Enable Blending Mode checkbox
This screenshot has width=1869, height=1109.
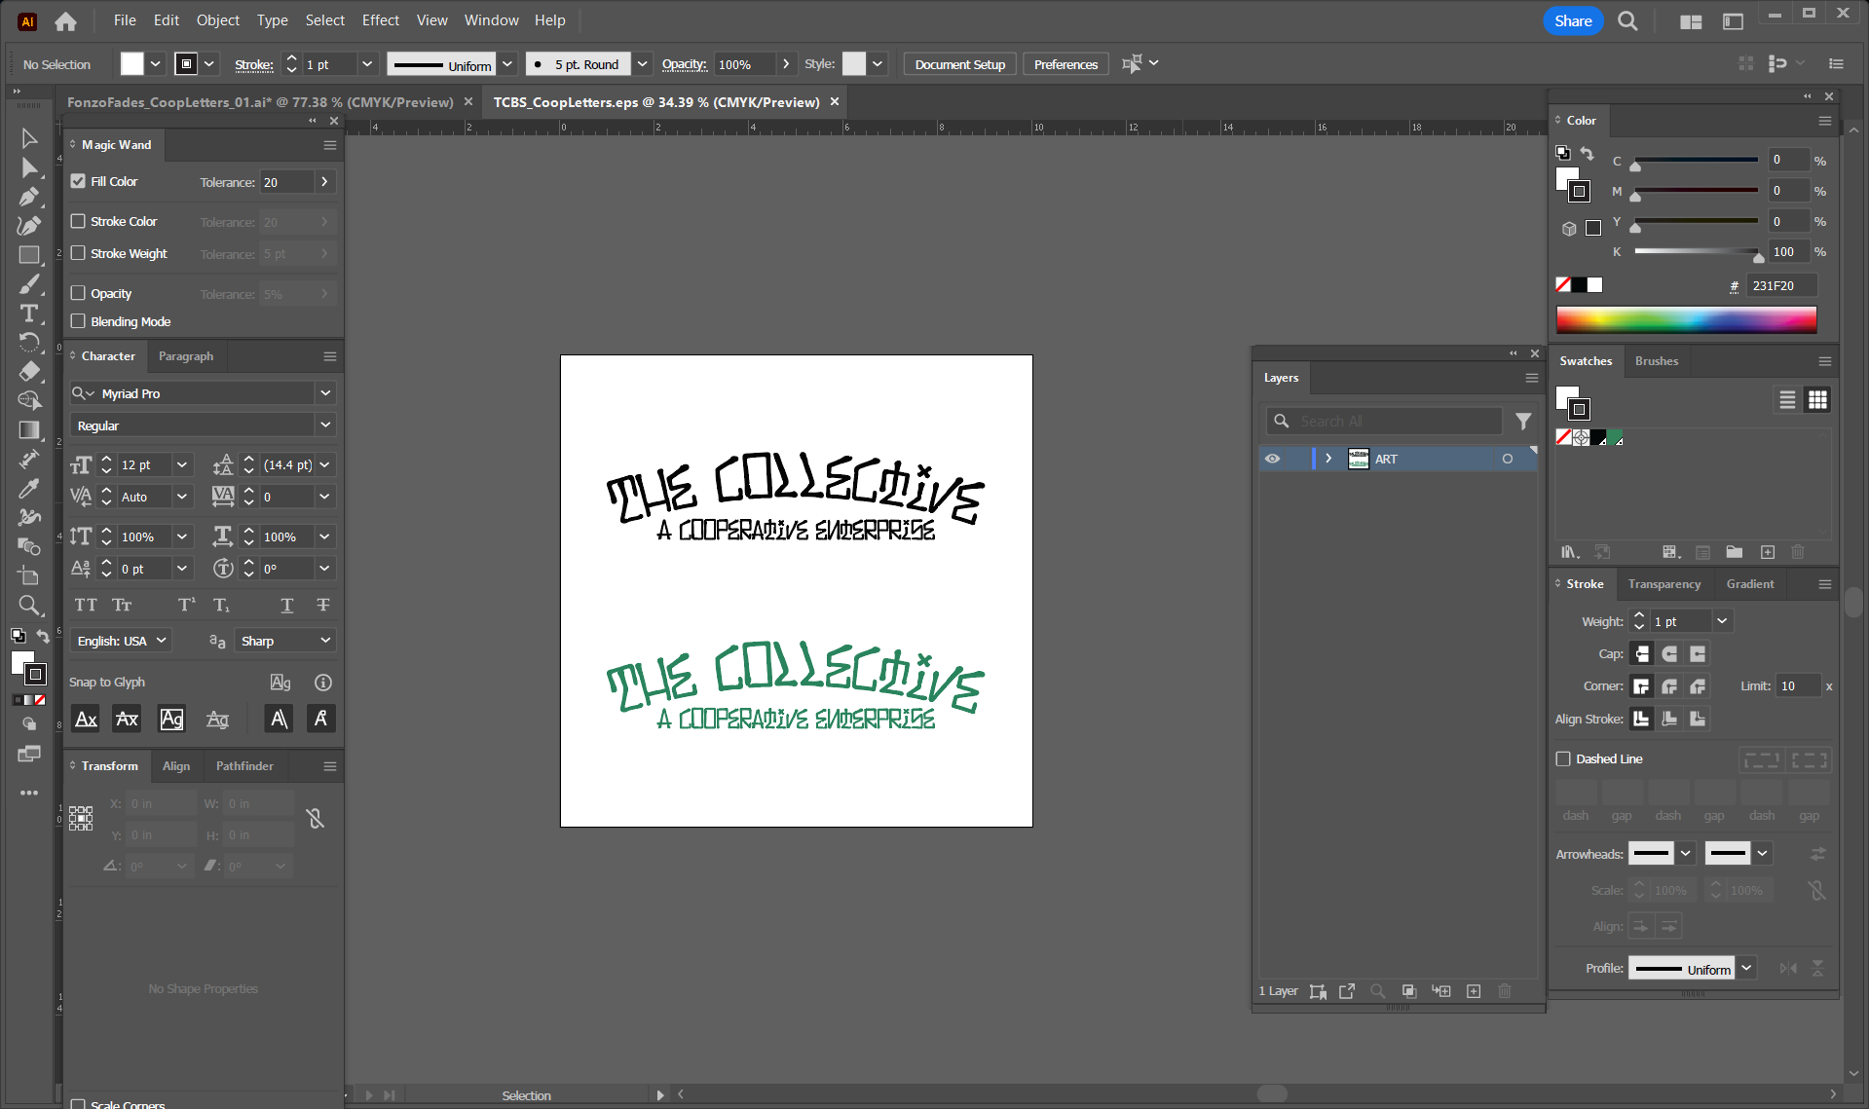79,321
